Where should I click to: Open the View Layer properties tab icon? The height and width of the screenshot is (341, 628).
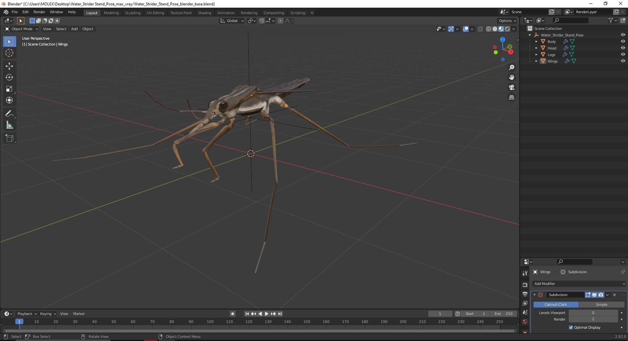pyautogui.click(x=525, y=303)
